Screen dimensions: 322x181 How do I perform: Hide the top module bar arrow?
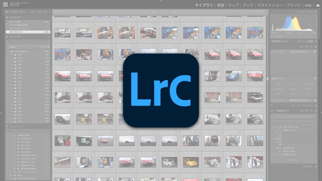[161, 1]
